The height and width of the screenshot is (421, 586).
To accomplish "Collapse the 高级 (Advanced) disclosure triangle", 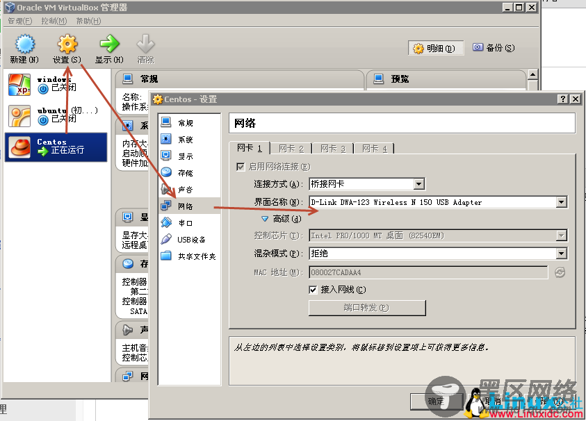I will click(265, 219).
